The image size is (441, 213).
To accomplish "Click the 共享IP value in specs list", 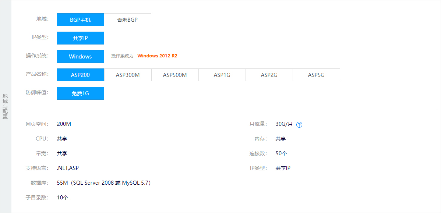I will (283, 168).
